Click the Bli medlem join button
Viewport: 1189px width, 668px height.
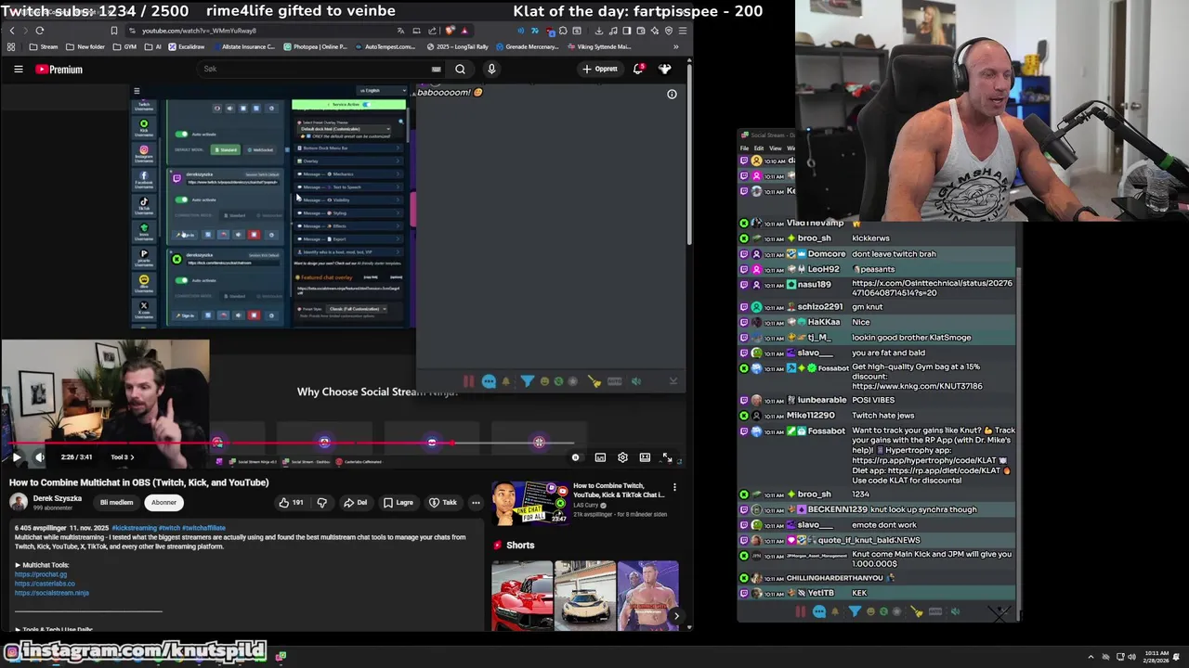click(x=116, y=502)
